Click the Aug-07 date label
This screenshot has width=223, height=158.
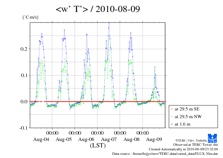pyautogui.click(x=109, y=139)
